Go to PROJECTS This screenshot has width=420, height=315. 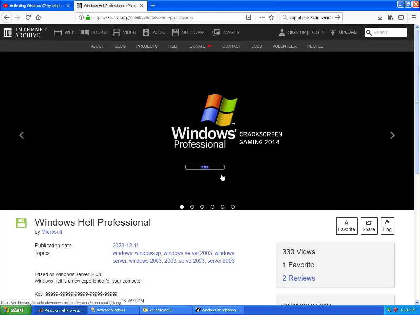[147, 46]
